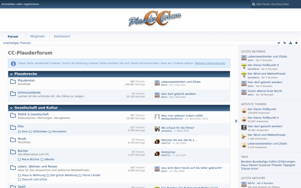Open Film forum folder icon
This screenshot has height=188, width=301.
[x=13, y=127]
